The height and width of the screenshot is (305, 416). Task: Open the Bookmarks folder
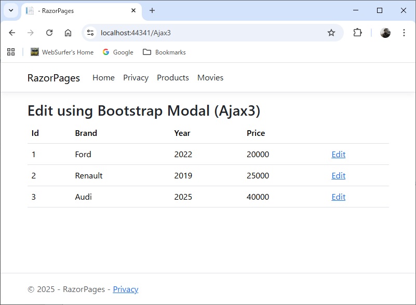(164, 52)
